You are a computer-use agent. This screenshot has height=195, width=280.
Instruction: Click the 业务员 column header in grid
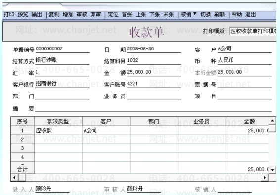click(202, 121)
